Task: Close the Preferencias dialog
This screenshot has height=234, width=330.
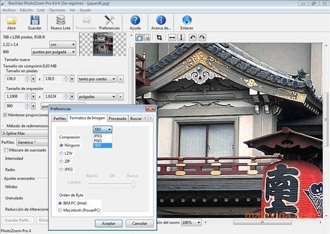Action: pyautogui.click(x=151, y=109)
